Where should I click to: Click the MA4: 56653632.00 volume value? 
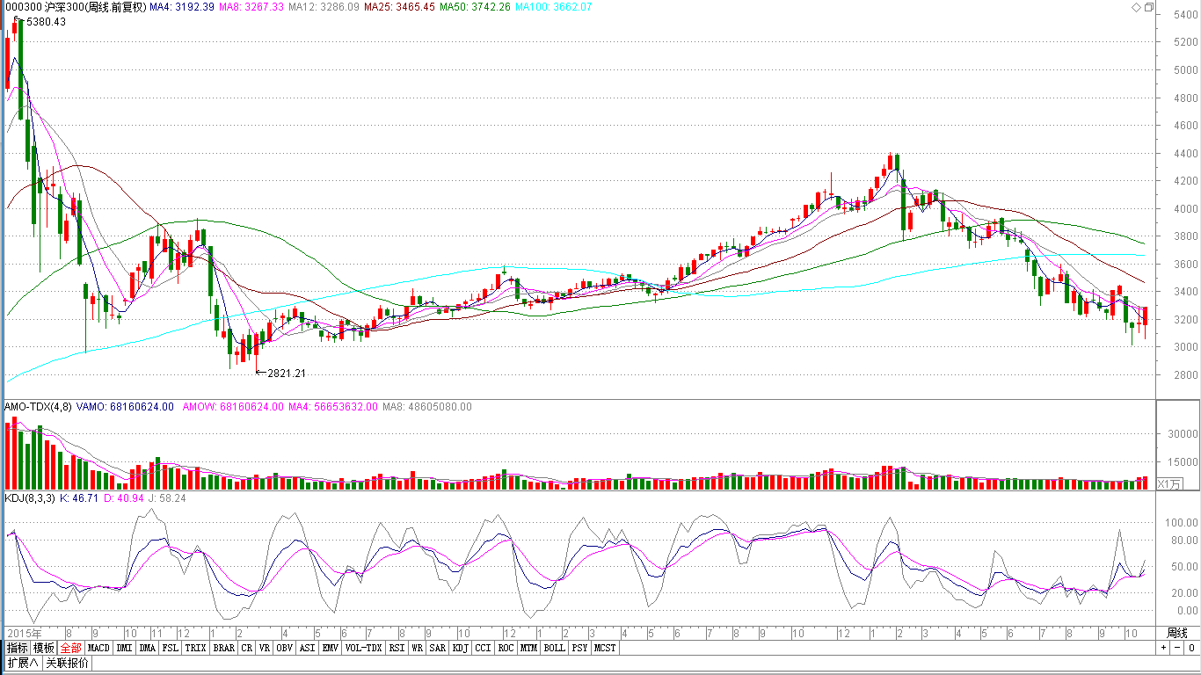[333, 407]
